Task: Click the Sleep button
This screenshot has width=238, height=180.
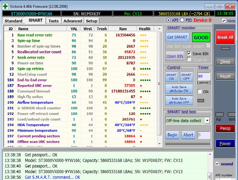Action: (225, 62)
